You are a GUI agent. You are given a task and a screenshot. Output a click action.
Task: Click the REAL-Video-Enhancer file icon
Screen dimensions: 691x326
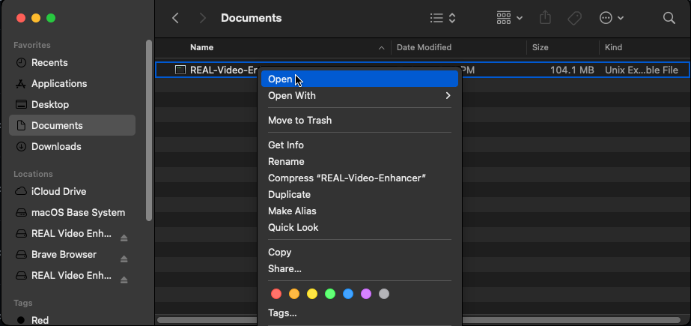[180, 70]
